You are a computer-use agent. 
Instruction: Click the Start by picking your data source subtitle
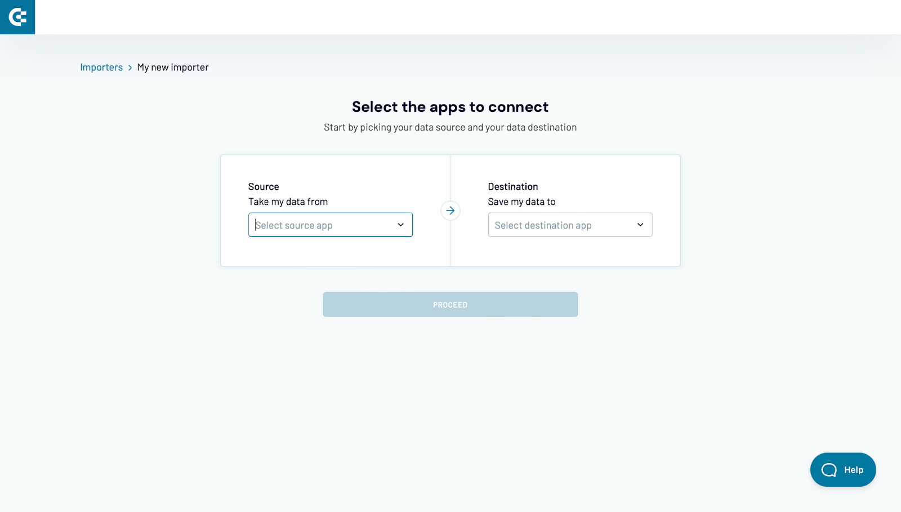click(450, 127)
